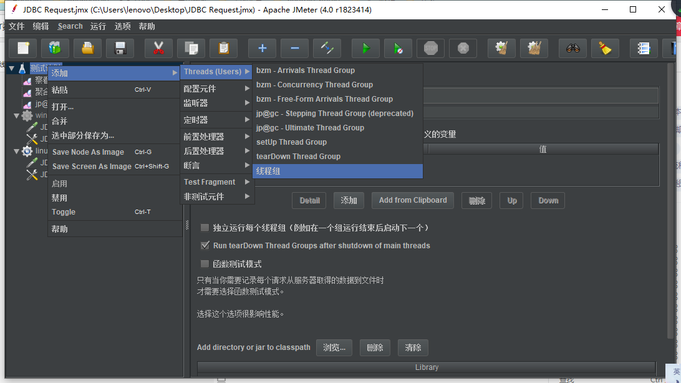Click the Open file folder icon
This screenshot has width=681, height=383.
pyautogui.click(x=88, y=48)
